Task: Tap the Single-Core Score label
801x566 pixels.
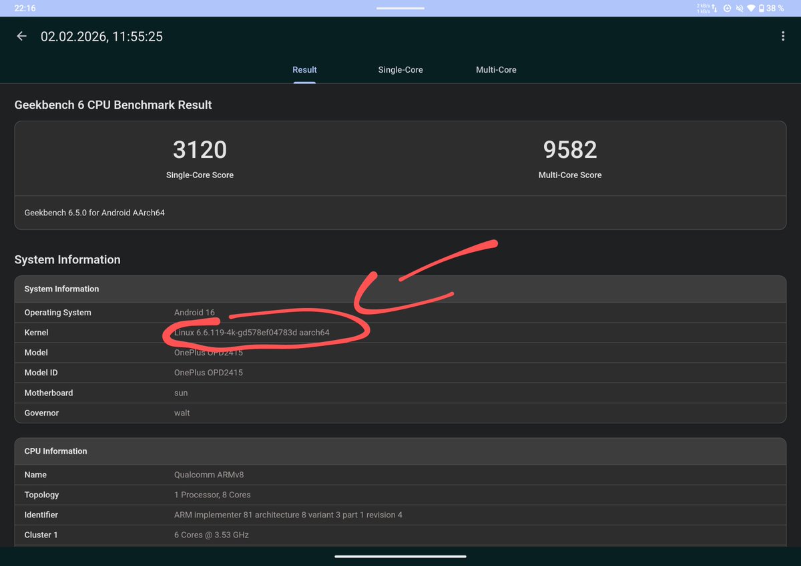Action: click(x=200, y=175)
